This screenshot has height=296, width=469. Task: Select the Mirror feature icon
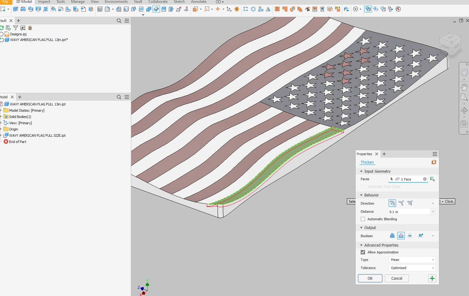point(268,9)
